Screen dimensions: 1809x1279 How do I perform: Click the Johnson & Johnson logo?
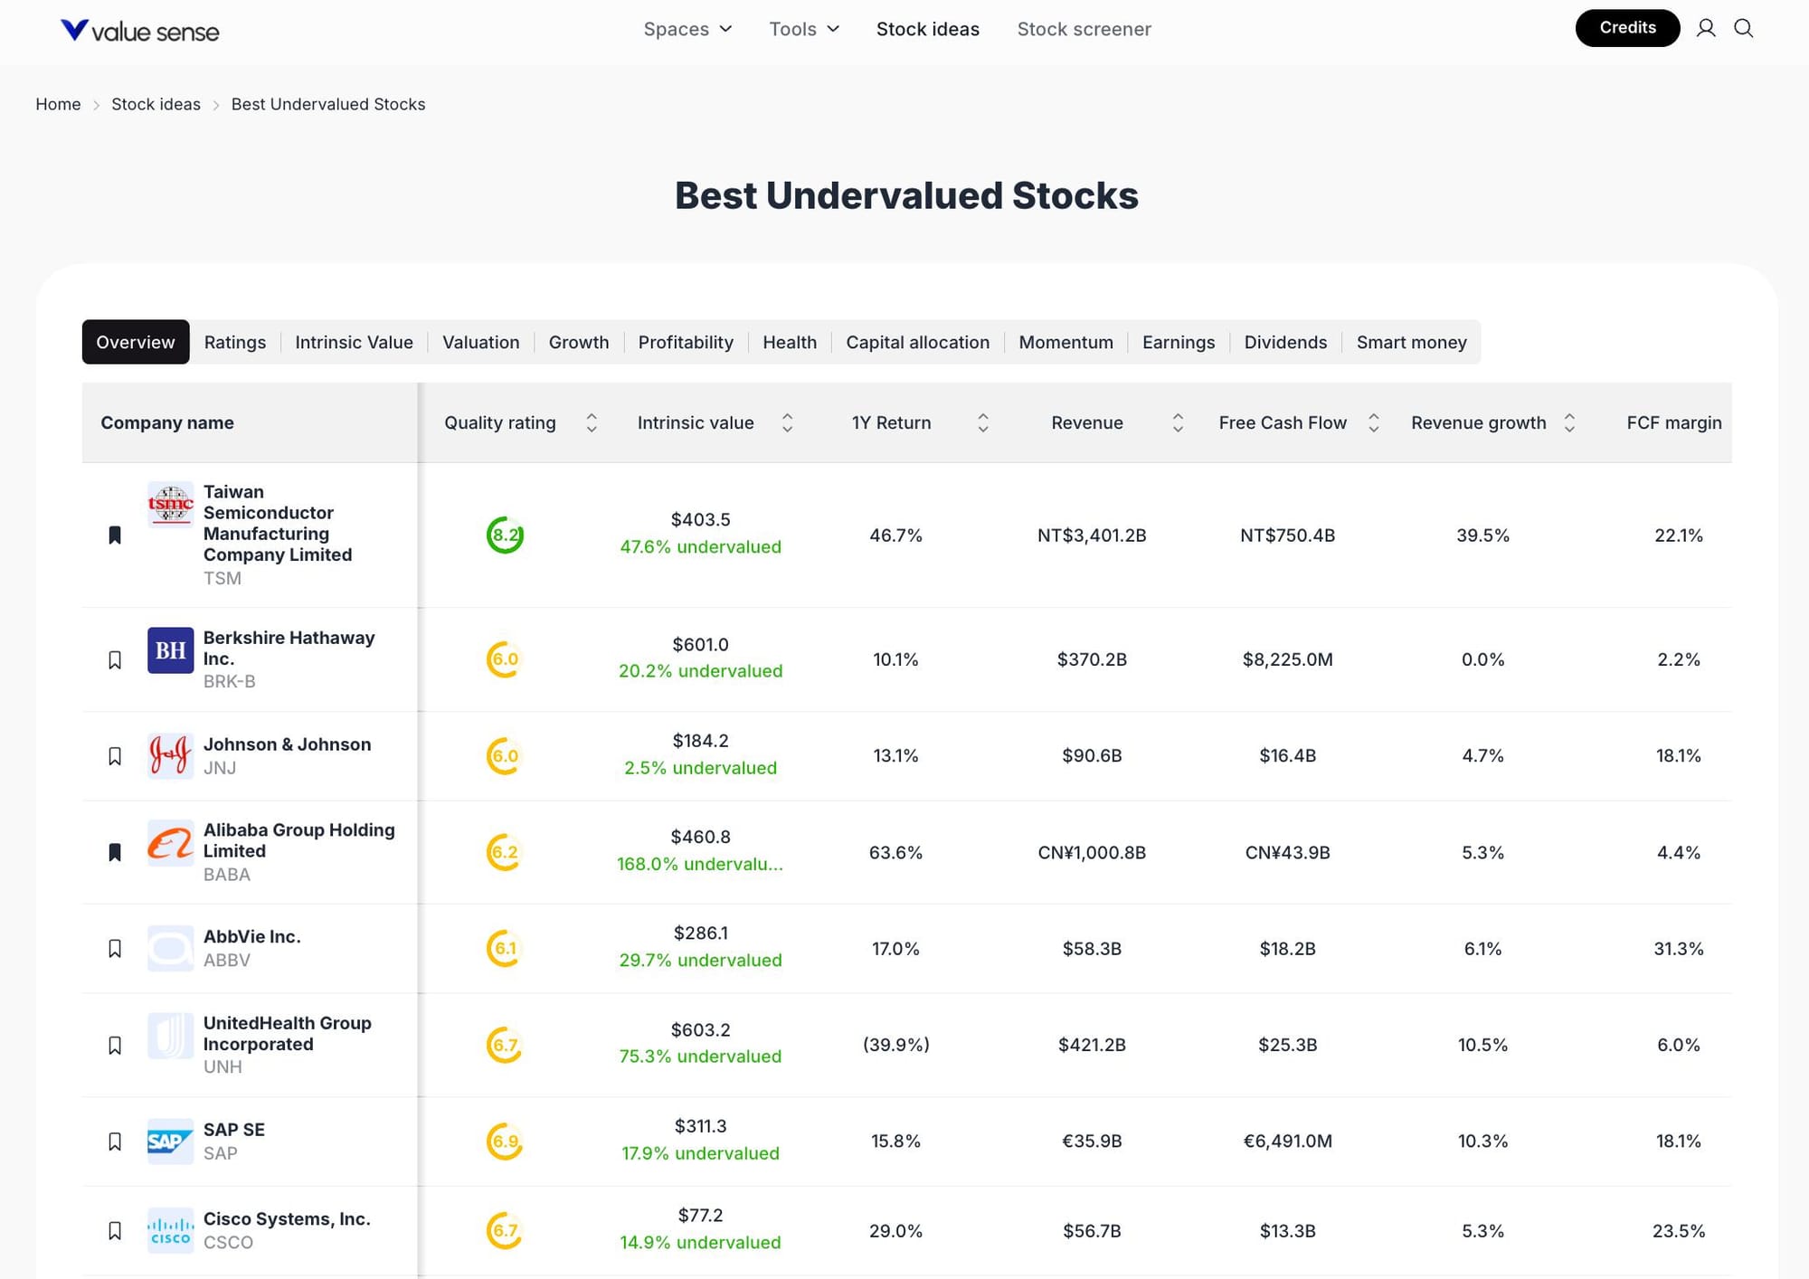(170, 755)
